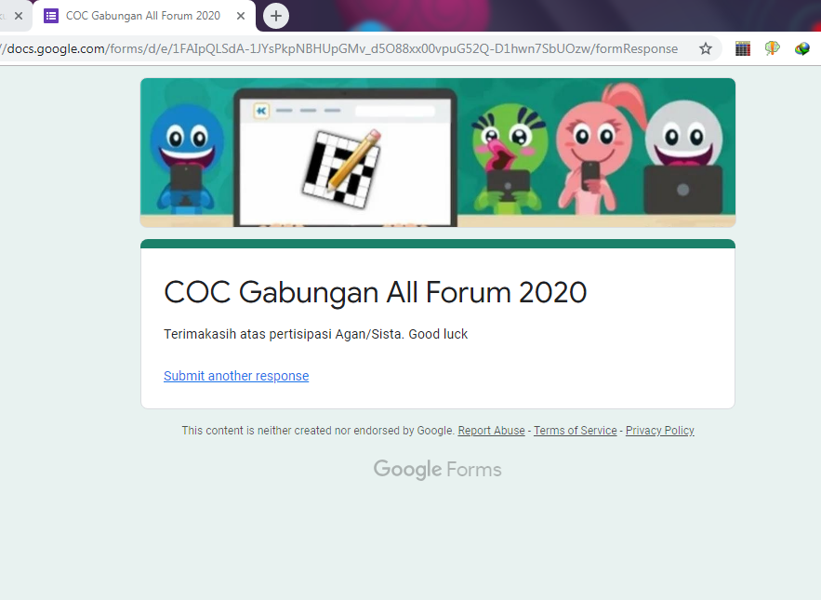Click the Terimakasih confirmation message text
821x600 pixels.
(316, 334)
